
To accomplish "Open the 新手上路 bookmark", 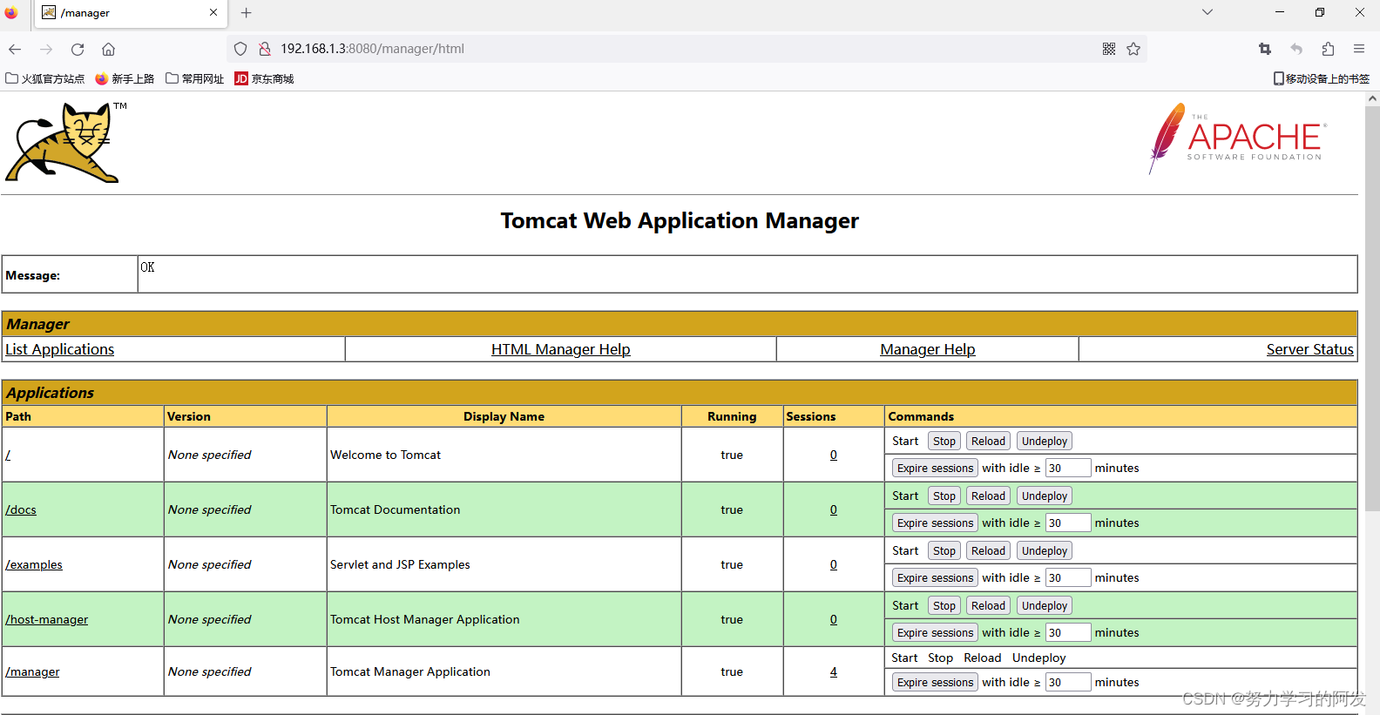I will point(125,78).
